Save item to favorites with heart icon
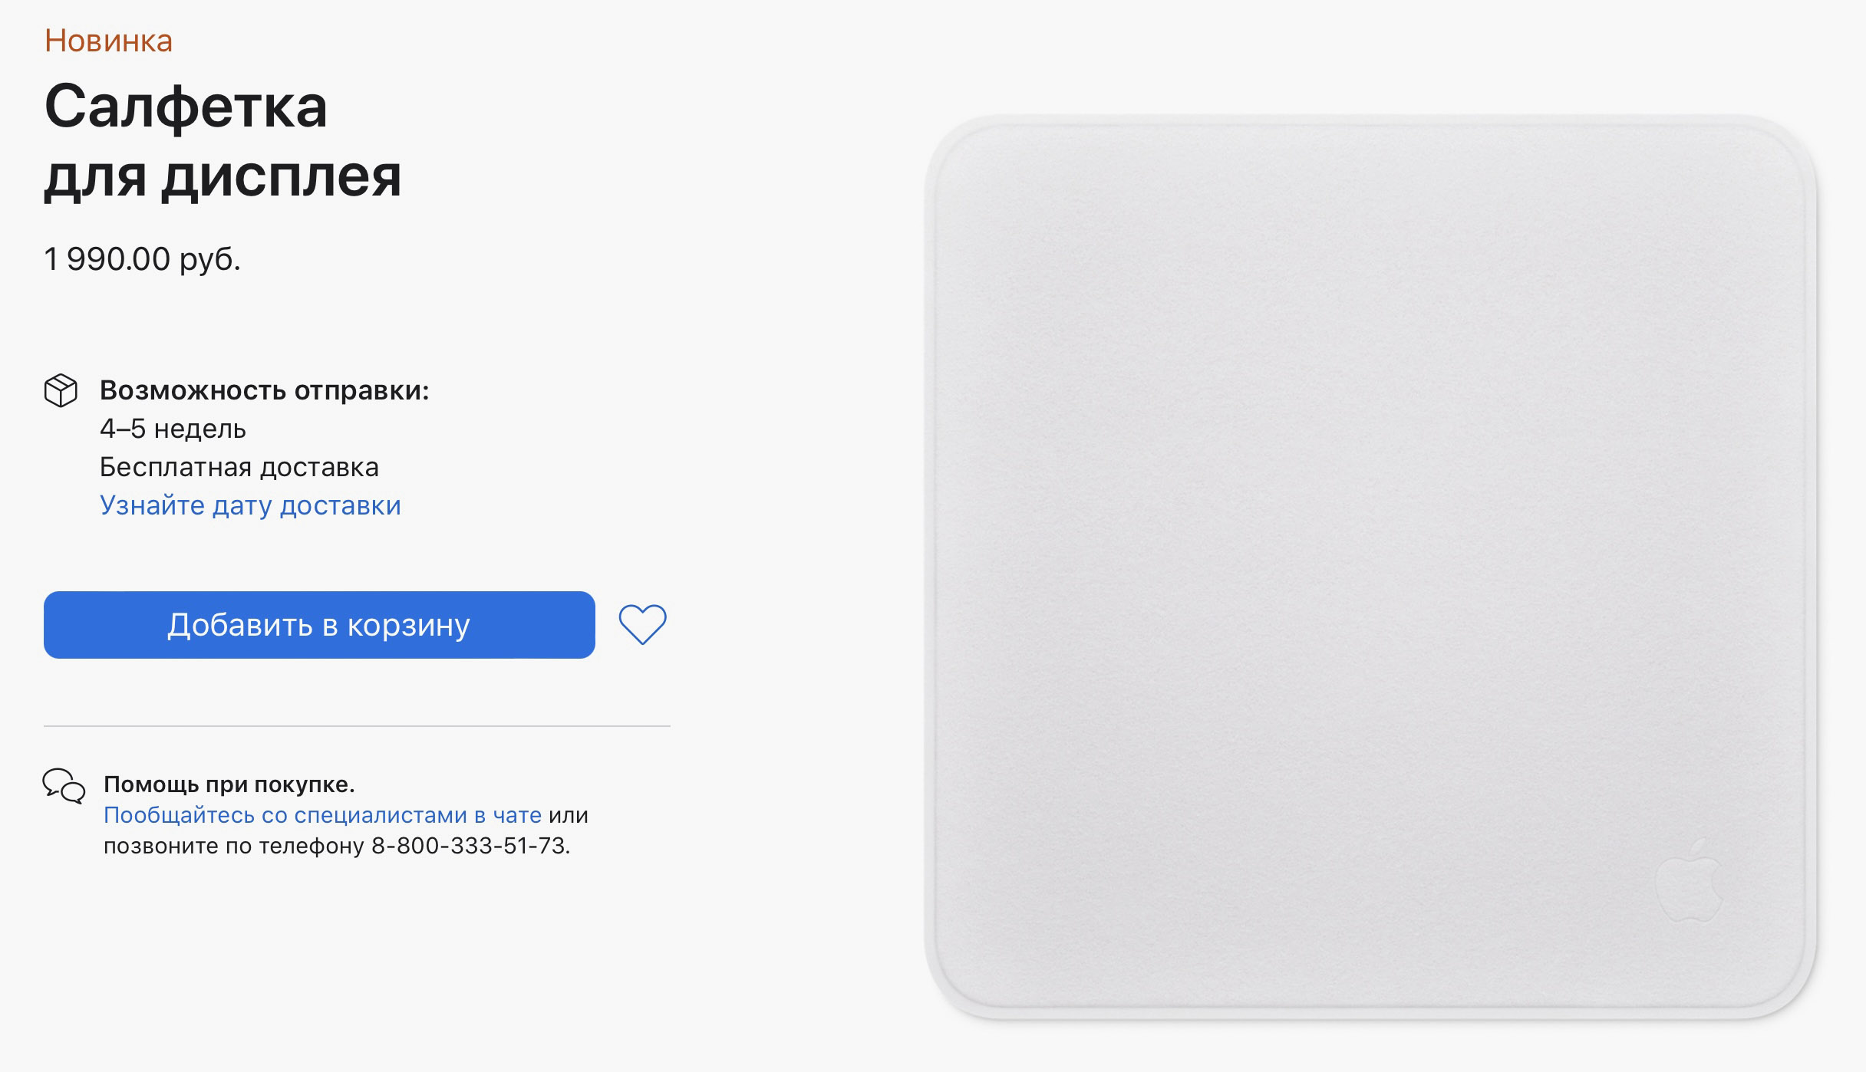This screenshot has width=1866, height=1072. coord(643,624)
